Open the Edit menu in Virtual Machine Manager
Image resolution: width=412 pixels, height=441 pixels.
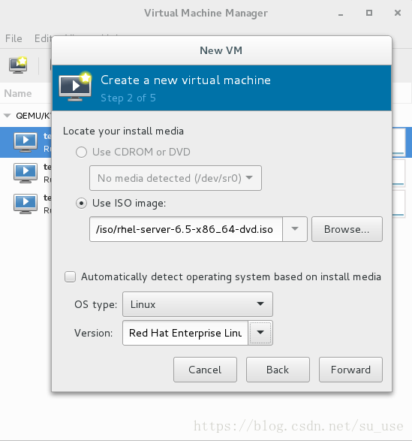point(43,38)
